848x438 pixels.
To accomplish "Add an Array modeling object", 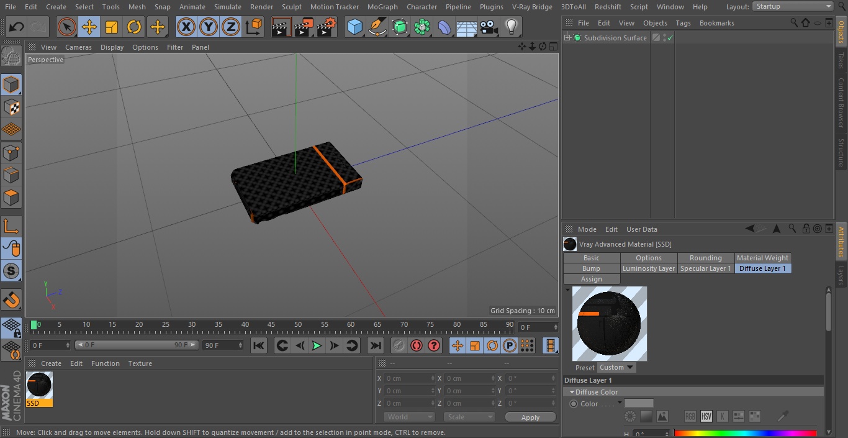I will coord(422,27).
